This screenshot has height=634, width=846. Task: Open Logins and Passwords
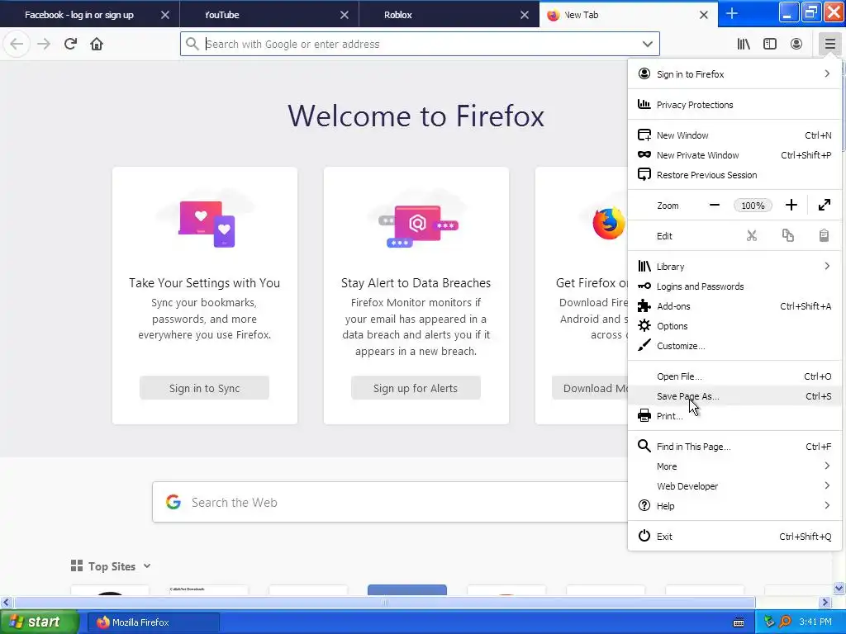coord(734,286)
